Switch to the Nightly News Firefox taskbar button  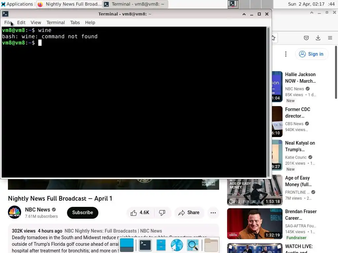coord(69,4)
